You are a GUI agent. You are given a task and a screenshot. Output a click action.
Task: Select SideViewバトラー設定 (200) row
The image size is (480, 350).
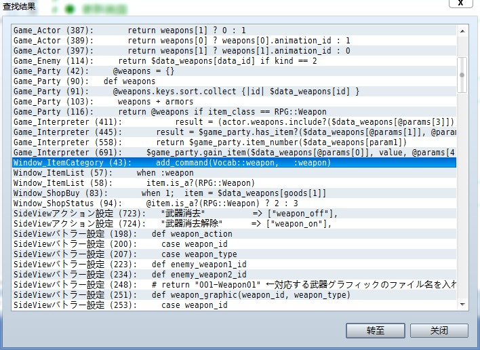(234, 244)
